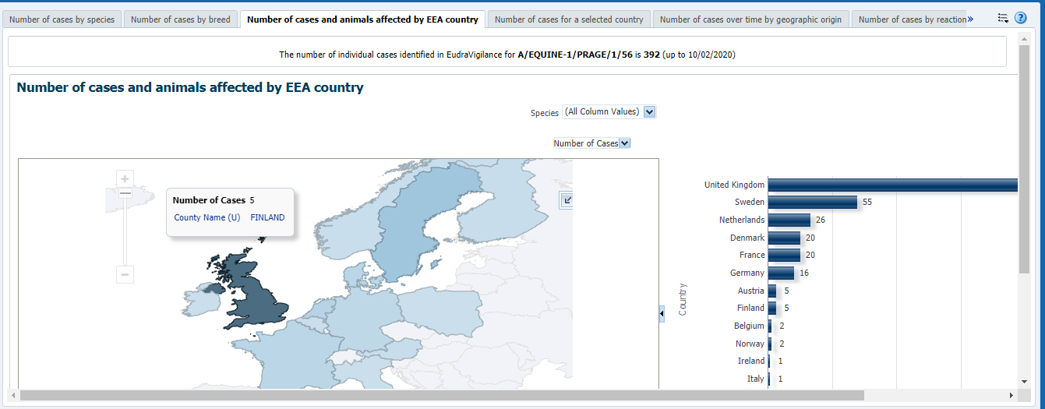The width and height of the screenshot is (1045, 409).
Task: Click the 'Country' axis title
Action: pos(683,299)
